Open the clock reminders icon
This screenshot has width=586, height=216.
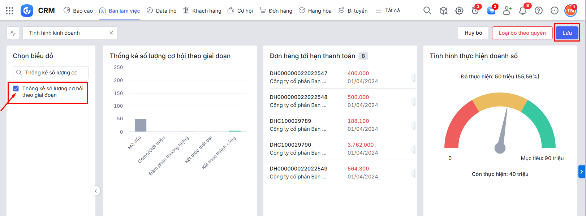coord(475,11)
